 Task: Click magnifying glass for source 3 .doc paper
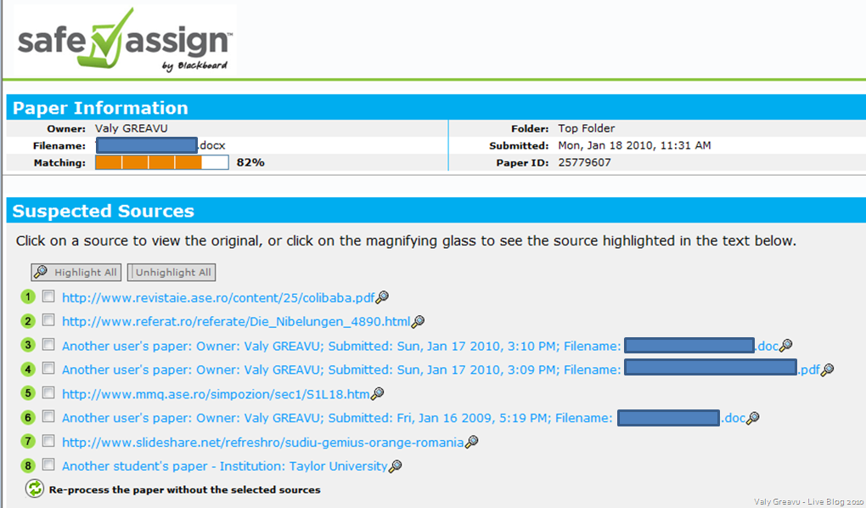pos(786,345)
